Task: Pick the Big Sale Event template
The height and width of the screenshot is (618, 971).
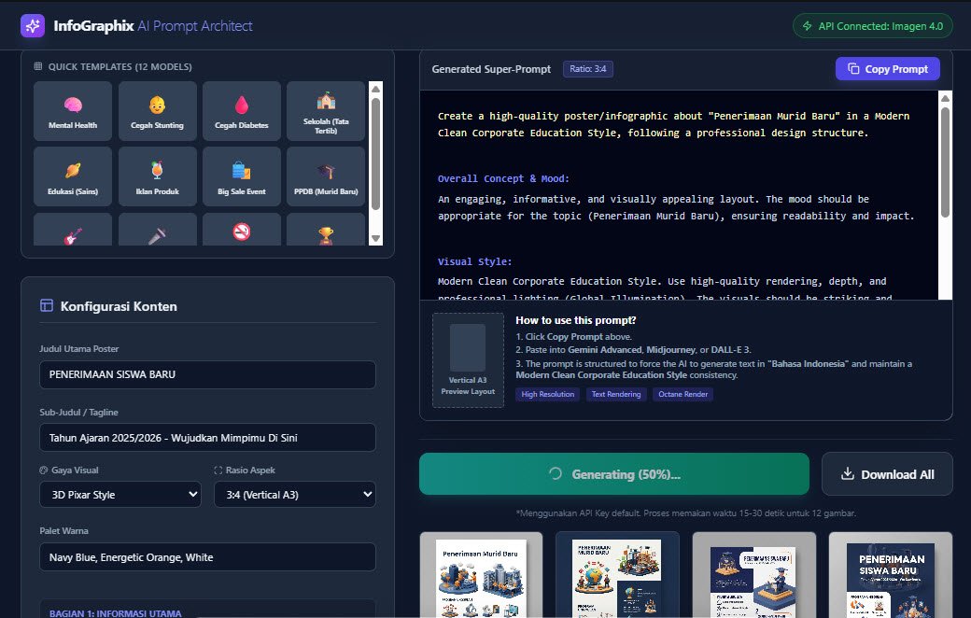Action: tap(242, 176)
